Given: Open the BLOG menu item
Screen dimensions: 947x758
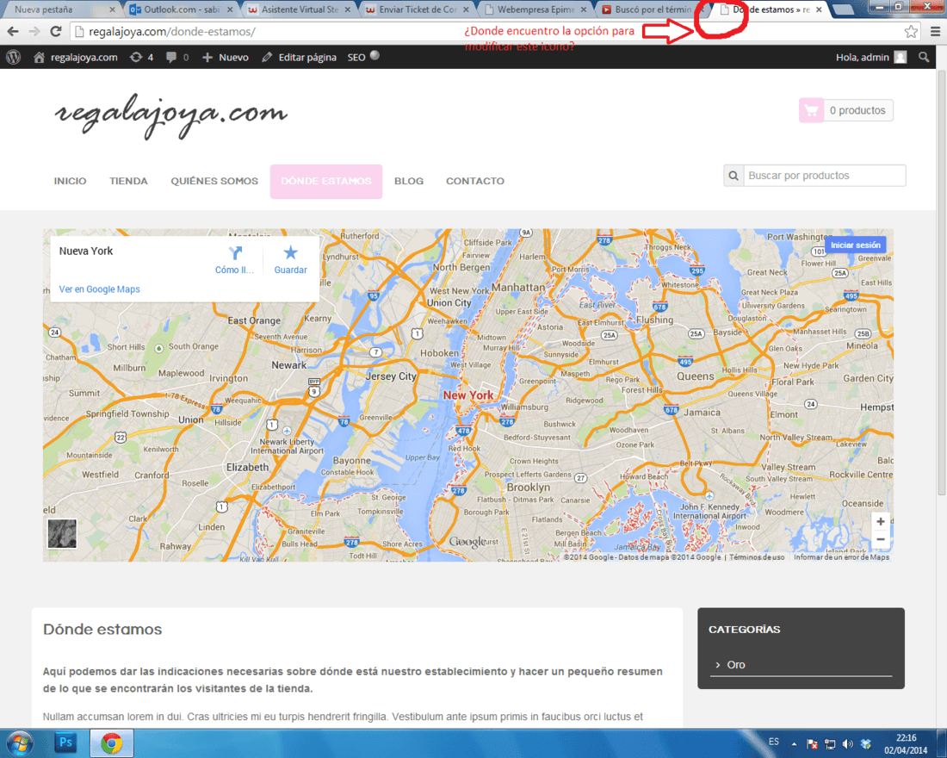Looking at the screenshot, I should [409, 181].
